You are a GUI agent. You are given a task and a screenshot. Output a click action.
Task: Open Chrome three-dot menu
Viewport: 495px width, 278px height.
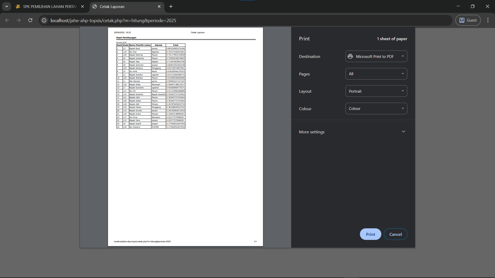[488, 20]
